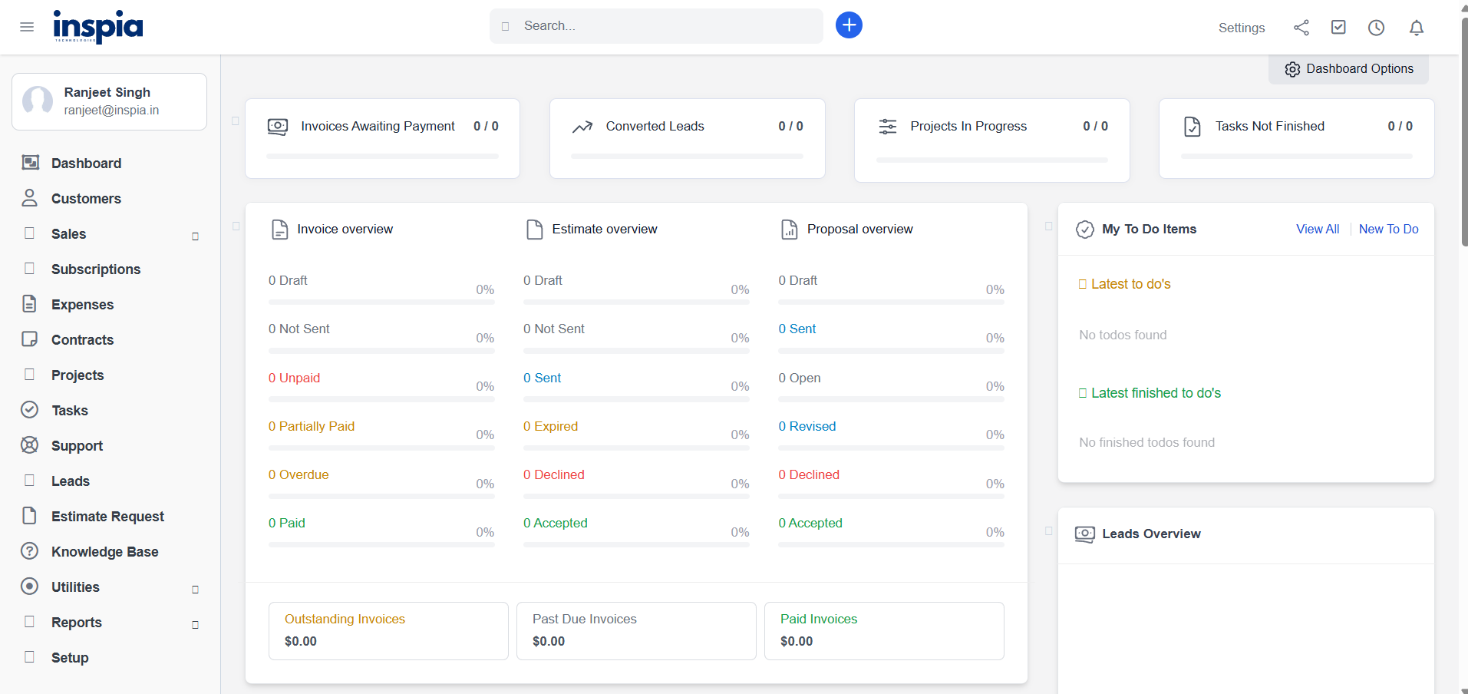The height and width of the screenshot is (694, 1468).
Task: Click the blue plus quick-create button
Action: tap(848, 25)
